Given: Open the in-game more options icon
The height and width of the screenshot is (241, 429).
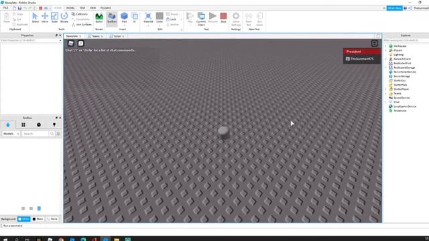Looking at the screenshot, I should (374, 43).
